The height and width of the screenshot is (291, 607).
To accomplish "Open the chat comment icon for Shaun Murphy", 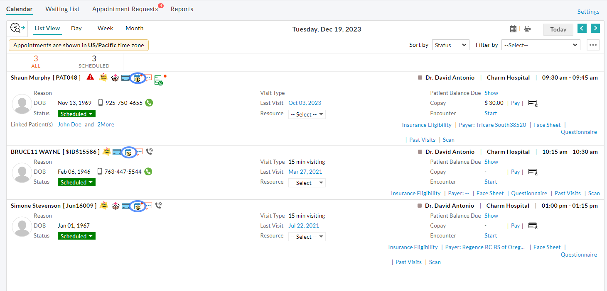I will click(x=148, y=78).
